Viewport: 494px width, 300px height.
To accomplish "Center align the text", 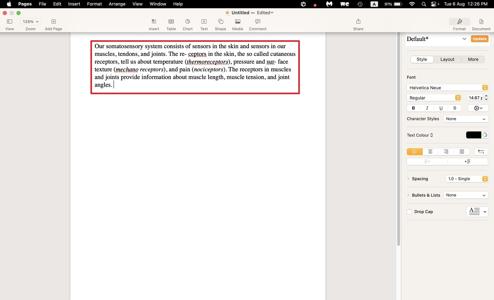I will point(430,152).
